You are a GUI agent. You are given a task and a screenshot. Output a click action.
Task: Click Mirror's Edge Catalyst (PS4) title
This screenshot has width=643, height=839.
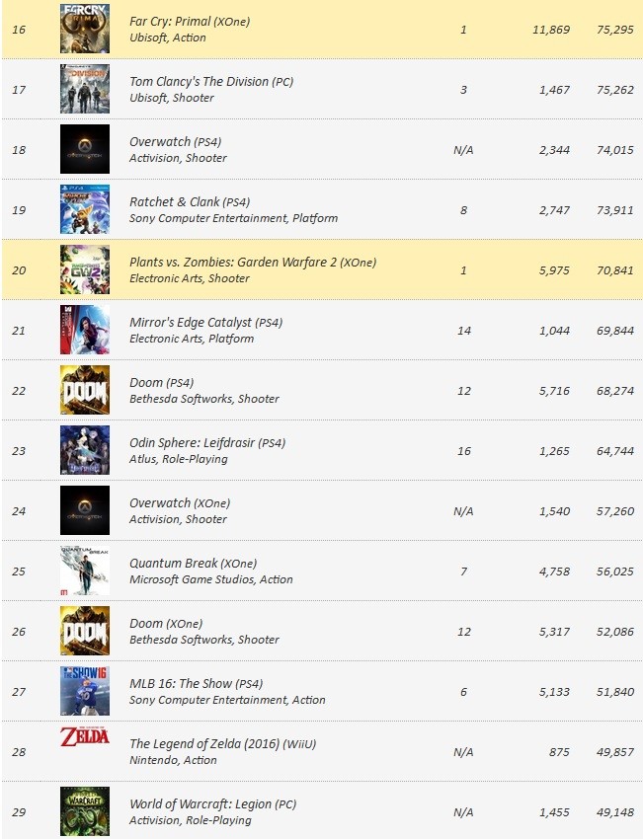205,322
